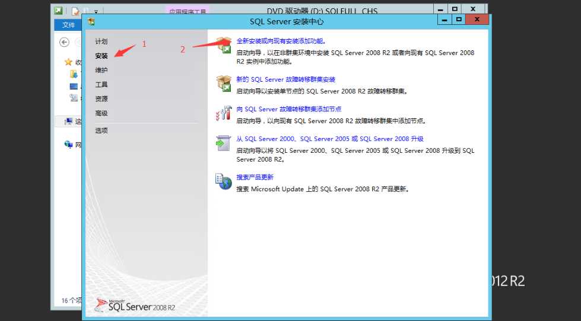Click the failover cluster installation box icon

pos(224,84)
